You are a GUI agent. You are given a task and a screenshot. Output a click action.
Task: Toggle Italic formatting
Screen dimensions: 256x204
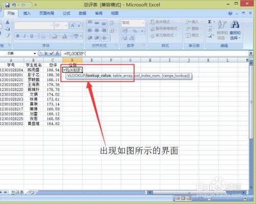[25, 36]
